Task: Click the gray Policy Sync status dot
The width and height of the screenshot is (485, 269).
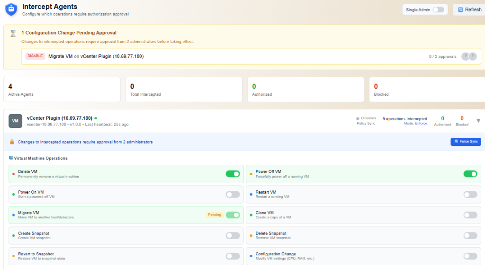Action: click(358, 118)
